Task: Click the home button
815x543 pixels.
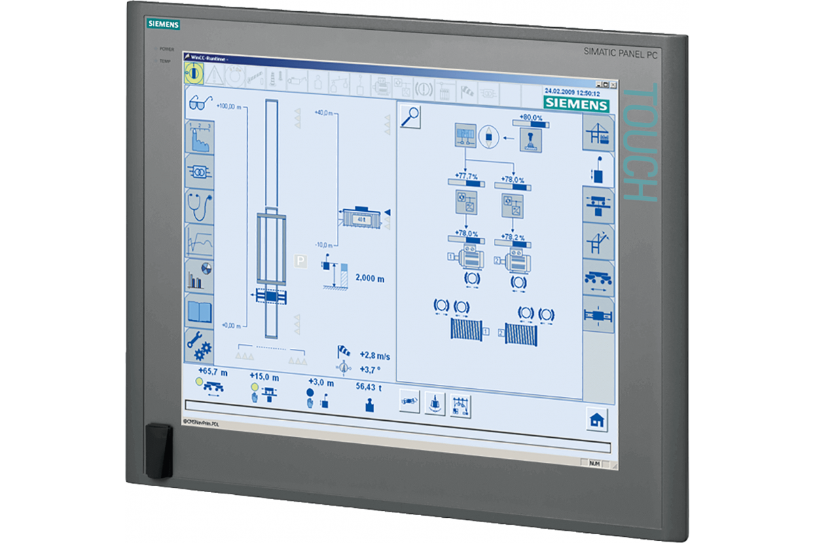Action: pos(598,420)
